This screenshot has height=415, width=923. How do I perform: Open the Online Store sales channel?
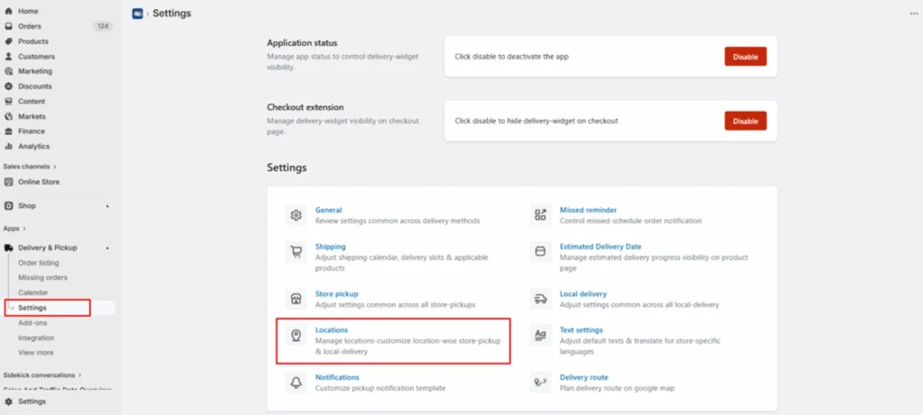39,182
